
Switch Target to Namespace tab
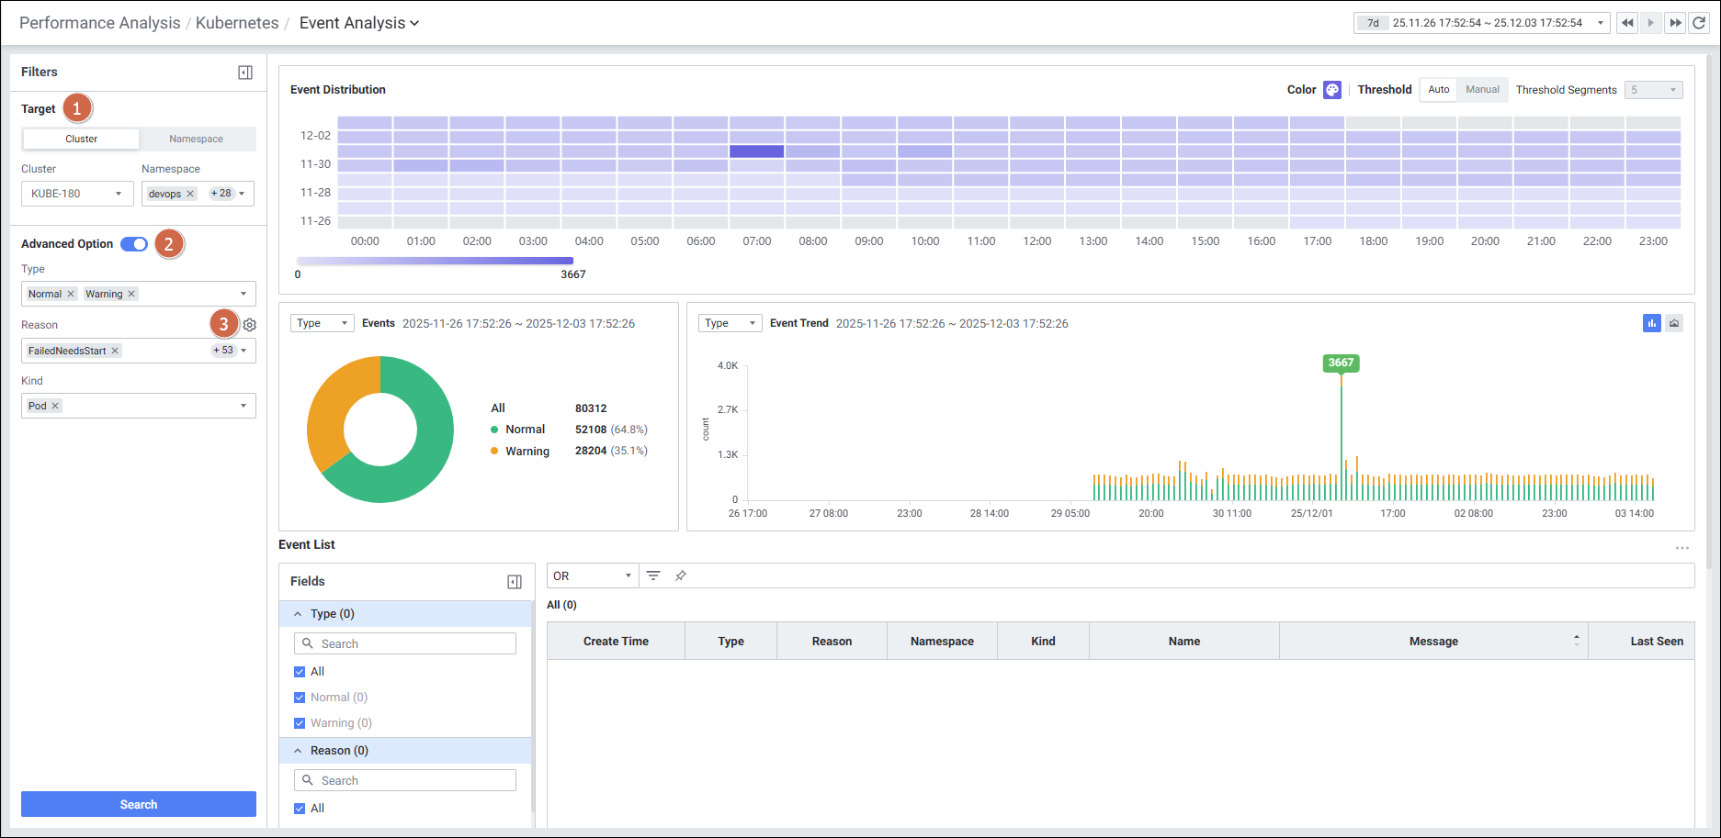click(196, 140)
